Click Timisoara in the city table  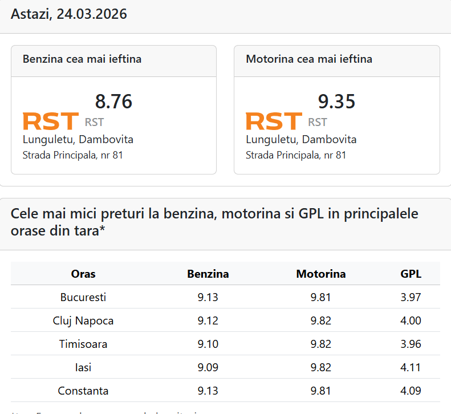(83, 344)
